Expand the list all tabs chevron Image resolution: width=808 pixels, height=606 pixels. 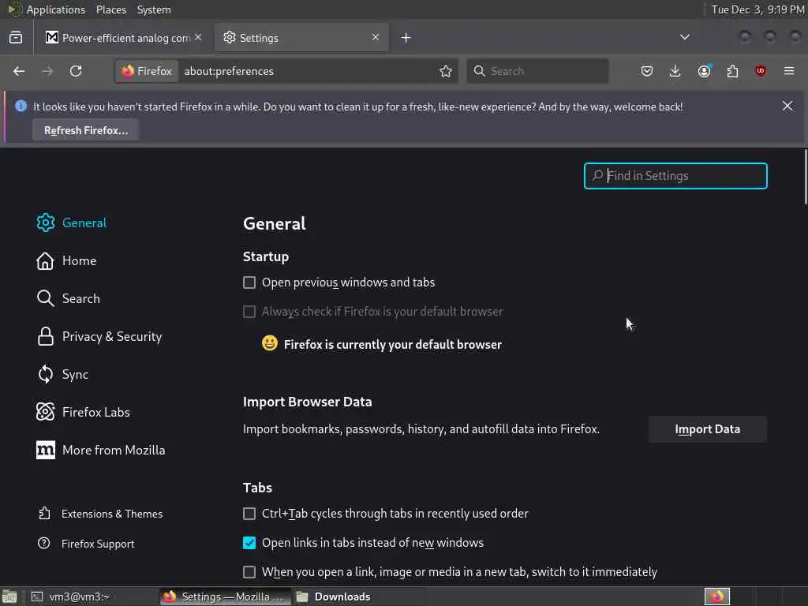pos(684,37)
